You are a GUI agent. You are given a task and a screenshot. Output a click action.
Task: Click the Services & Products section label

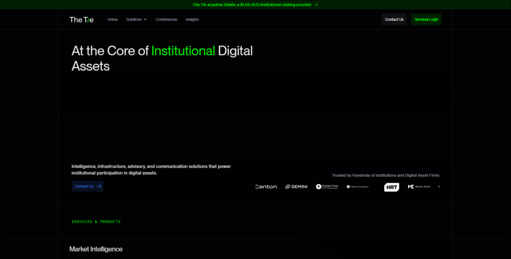point(96,222)
